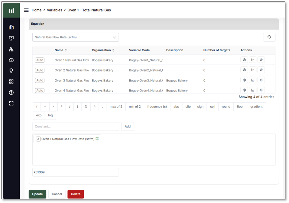Open chart icon for Oven 1 row

(253, 60)
